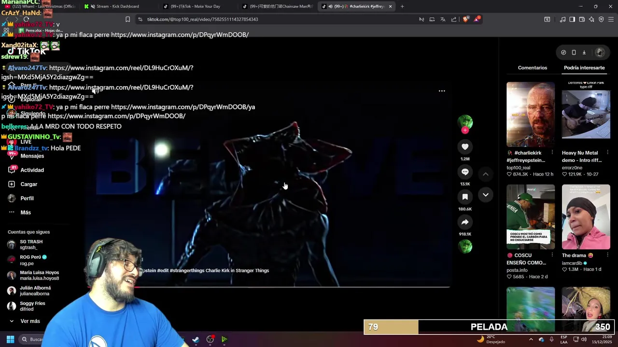Open the profile avatar in the top right pill
618x347 pixels.
pos(600,53)
